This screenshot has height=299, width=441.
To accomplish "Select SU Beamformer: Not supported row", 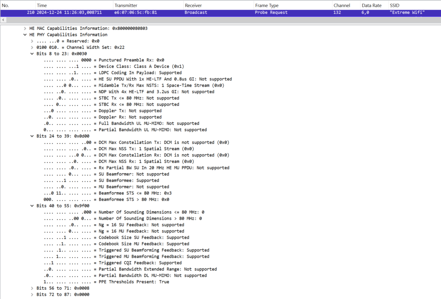I will coord(106,174).
